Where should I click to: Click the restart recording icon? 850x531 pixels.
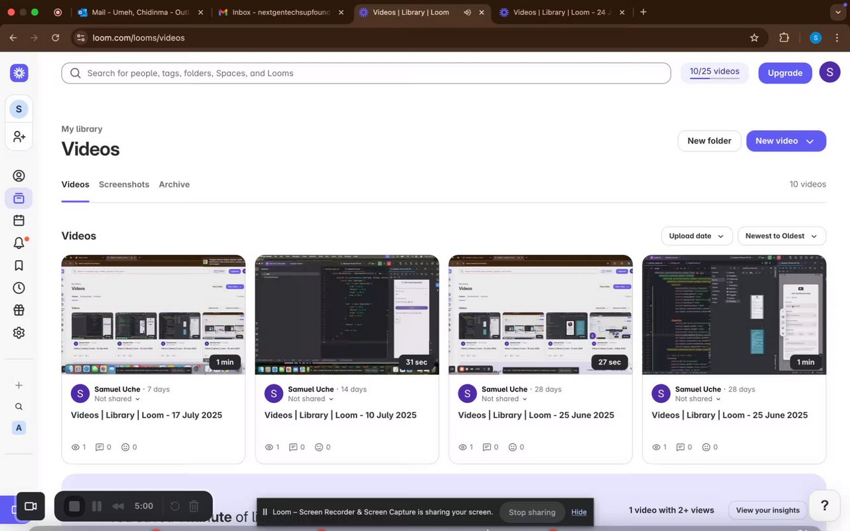point(175,506)
